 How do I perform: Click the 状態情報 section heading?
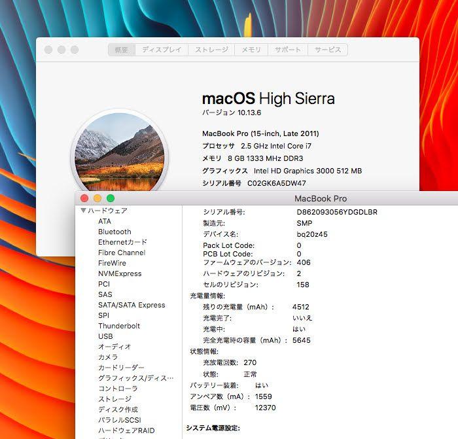tap(204, 351)
